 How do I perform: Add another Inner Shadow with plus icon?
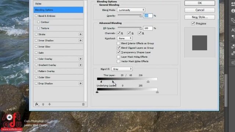80,40
